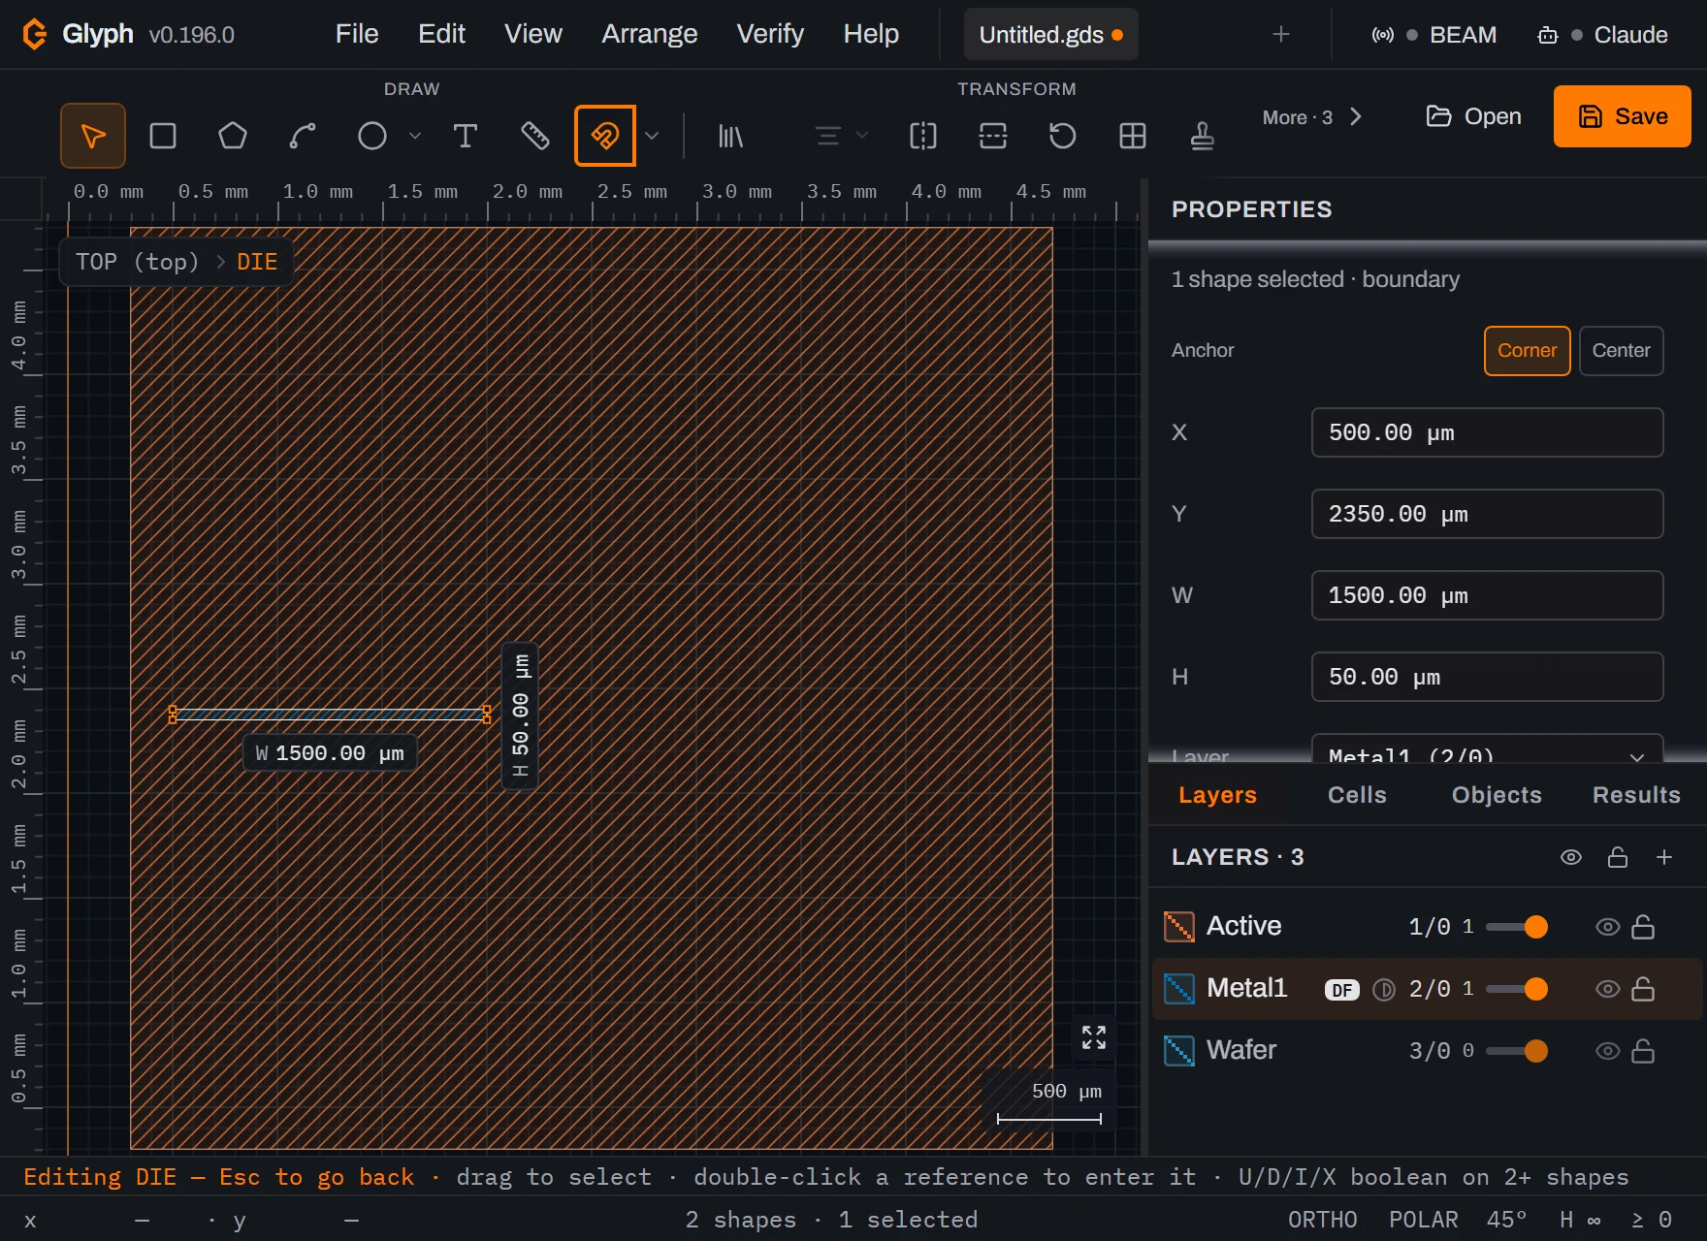The height and width of the screenshot is (1241, 1707).
Task: Click TOP (top) in the breadcrumb
Action: (x=137, y=262)
